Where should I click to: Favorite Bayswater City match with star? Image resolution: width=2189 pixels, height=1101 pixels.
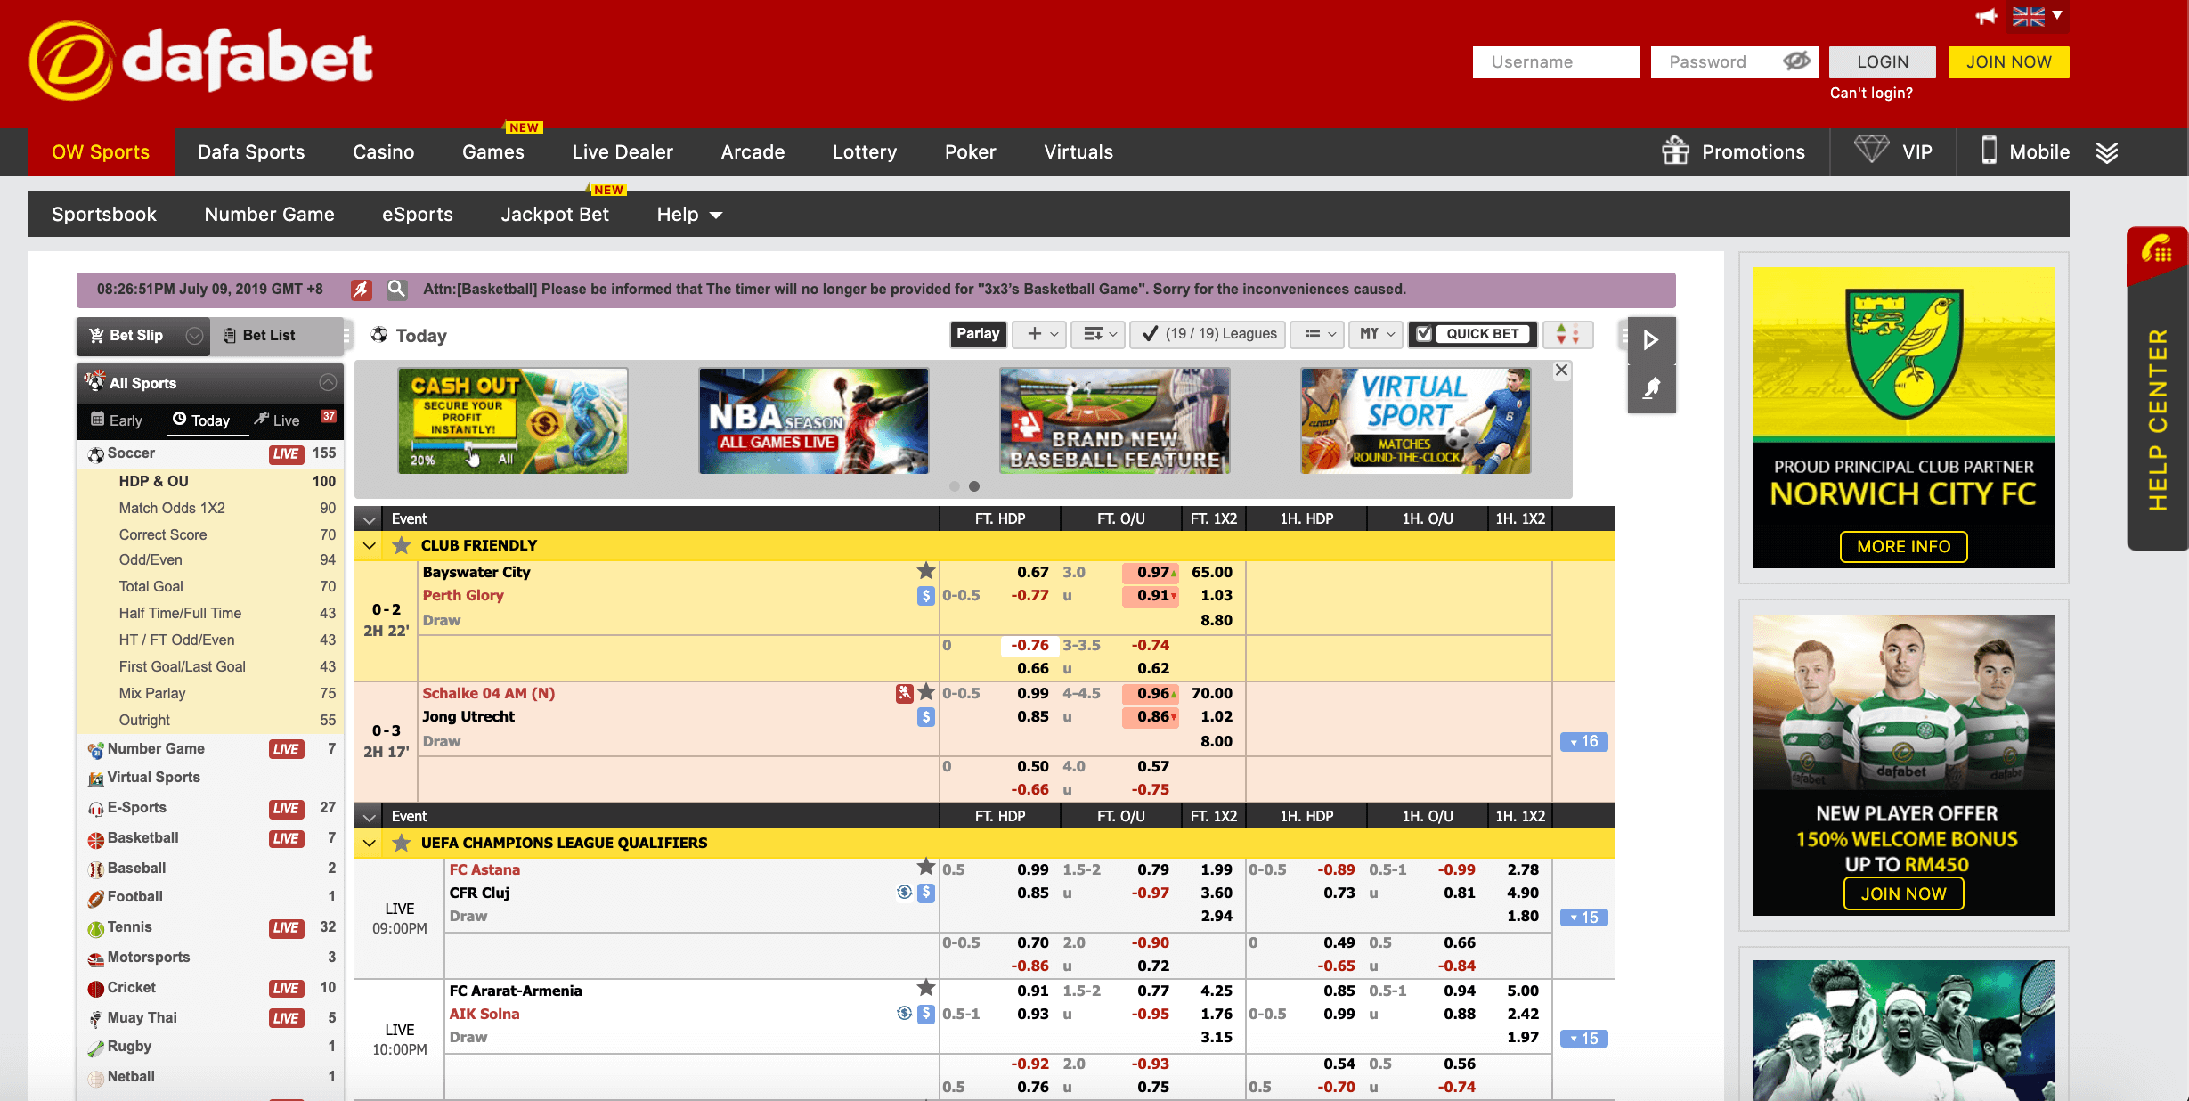pyautogui.click(x=926, y=571)
